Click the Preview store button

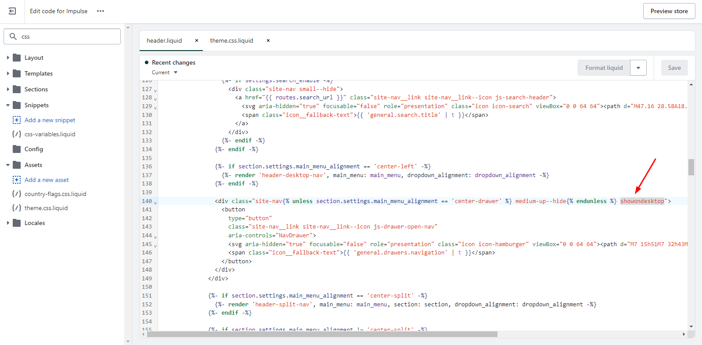tap(669, 11)
